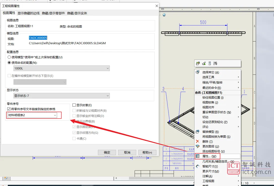
Task: Click the red X delete icon
Action: click(x=198, y=141)
